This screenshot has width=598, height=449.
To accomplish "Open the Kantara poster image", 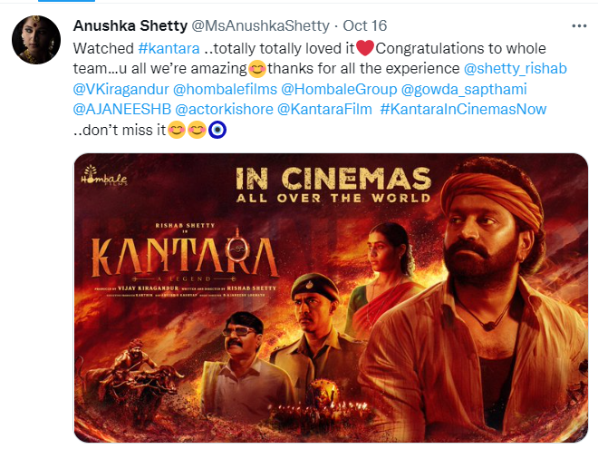I will pyautogui.click(x=331, y=298).
